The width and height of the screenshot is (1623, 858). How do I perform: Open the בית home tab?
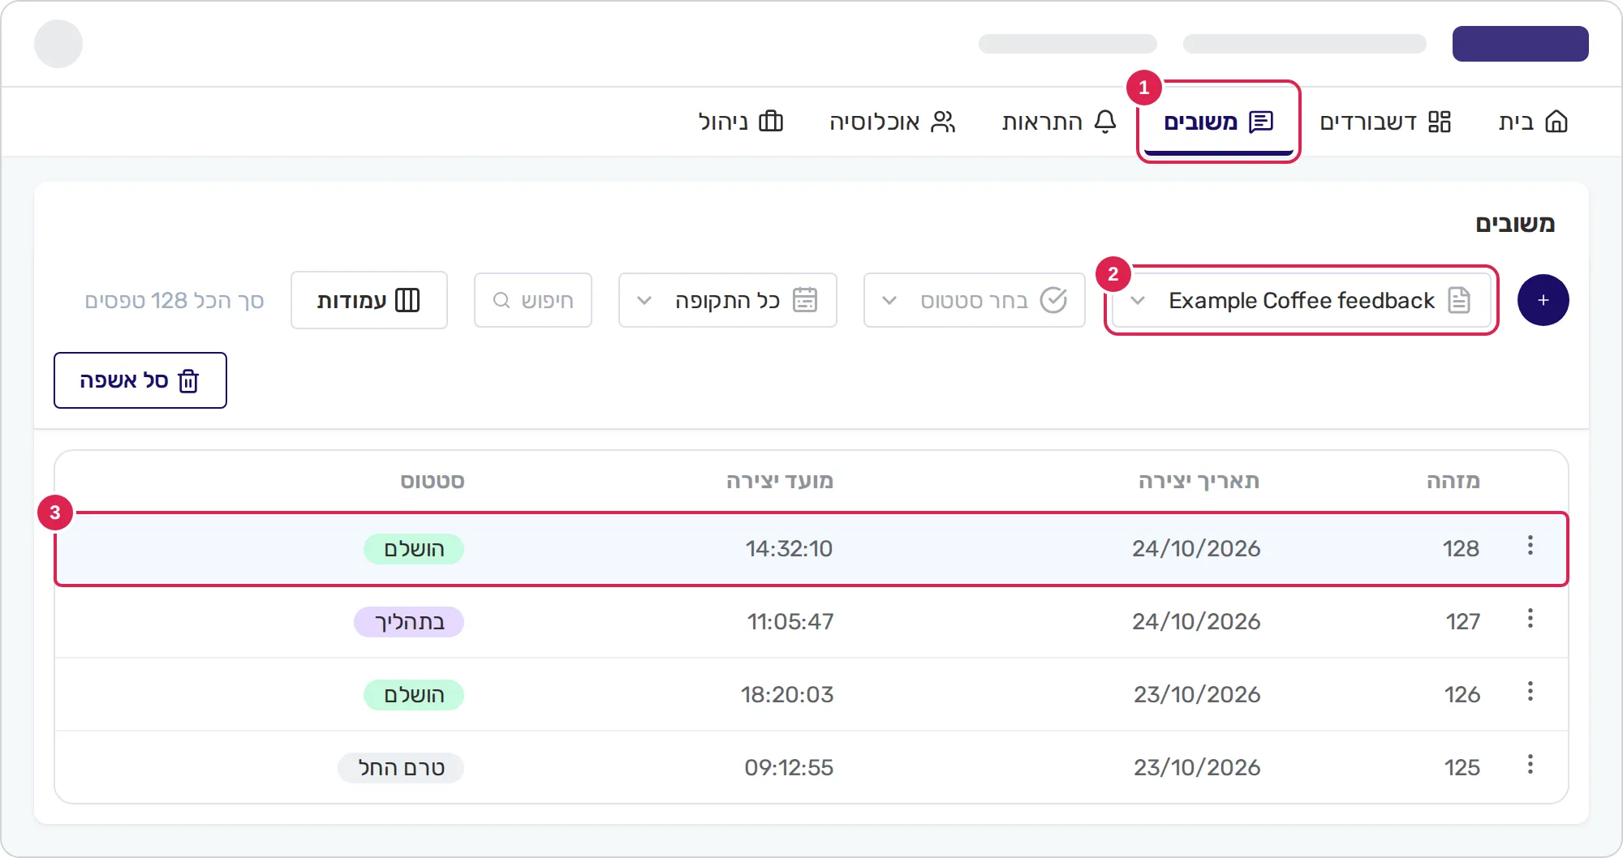coord(1533,122)
